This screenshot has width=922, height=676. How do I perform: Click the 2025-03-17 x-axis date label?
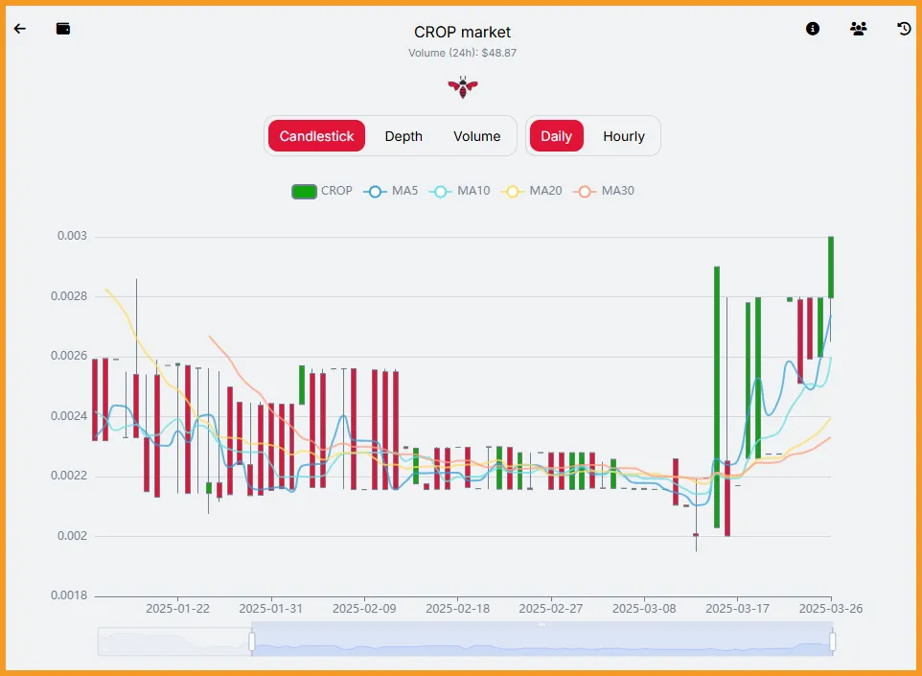pos(737,608)
